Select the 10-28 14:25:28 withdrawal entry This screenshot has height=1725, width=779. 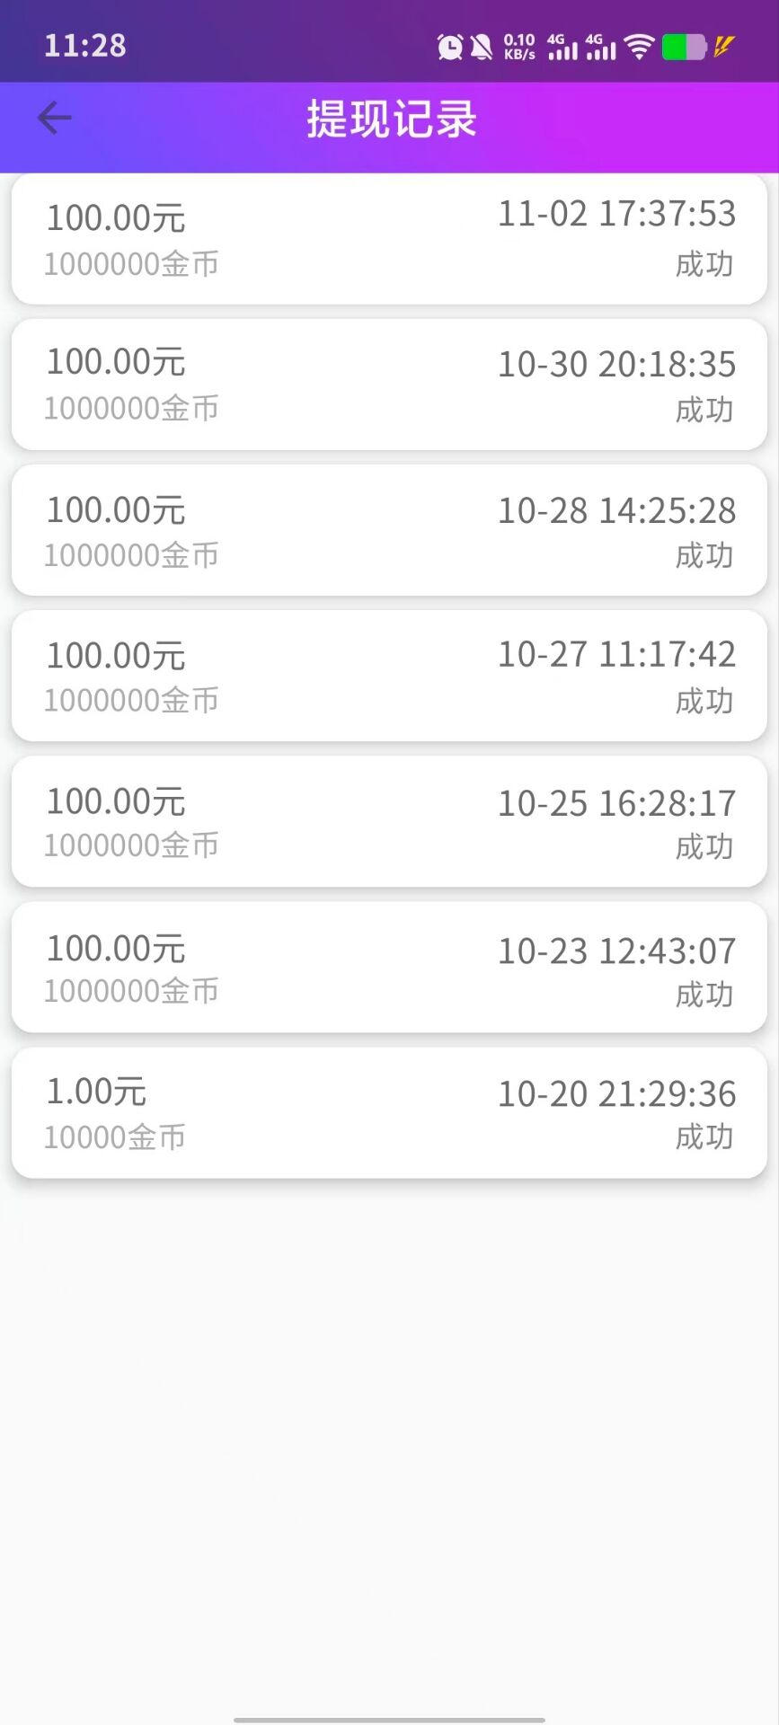[x=389, y=530]
